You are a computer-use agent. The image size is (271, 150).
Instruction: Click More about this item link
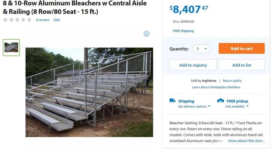click(x=246, y=141)
